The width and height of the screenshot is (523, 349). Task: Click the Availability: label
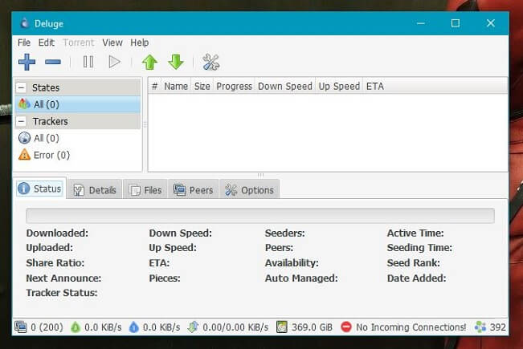click(292, 263)
